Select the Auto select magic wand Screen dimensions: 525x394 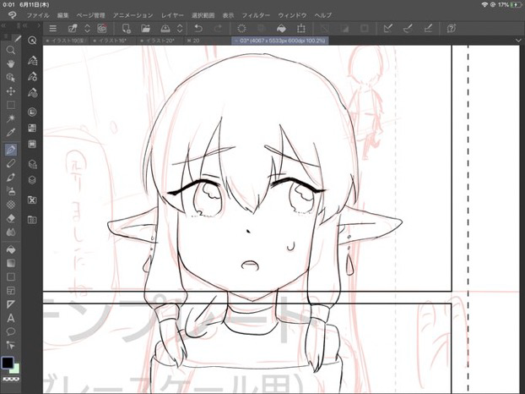11,118
